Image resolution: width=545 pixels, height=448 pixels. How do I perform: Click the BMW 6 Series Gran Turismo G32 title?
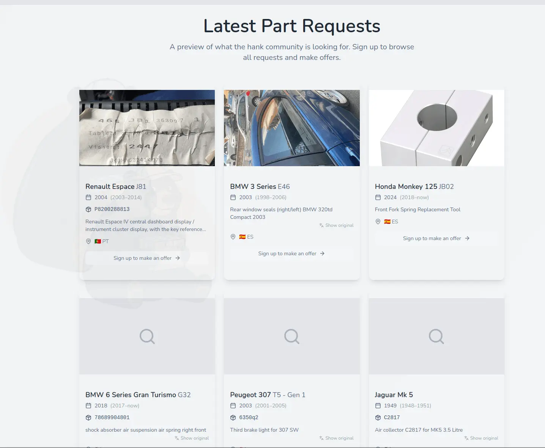(138, 395)
